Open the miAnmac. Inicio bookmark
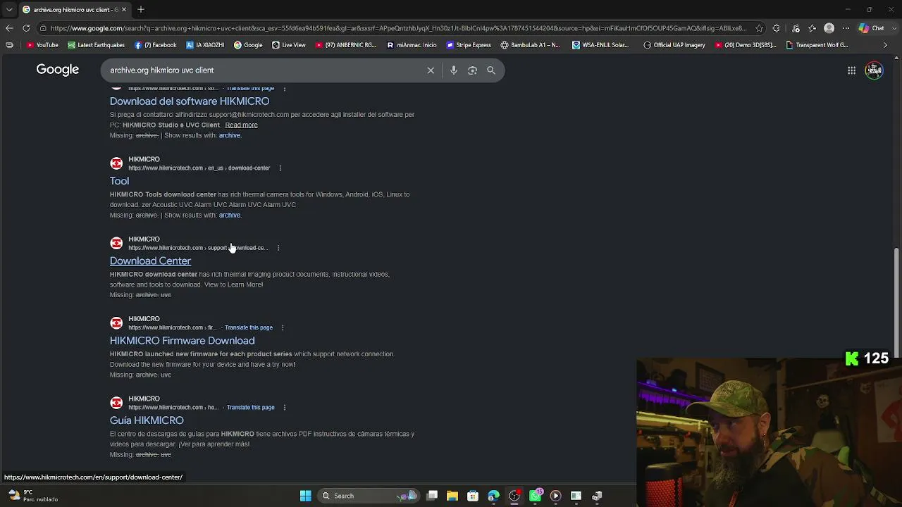Image resolution: width=902 pixels, height=507 pixels. tap(413, 45)
